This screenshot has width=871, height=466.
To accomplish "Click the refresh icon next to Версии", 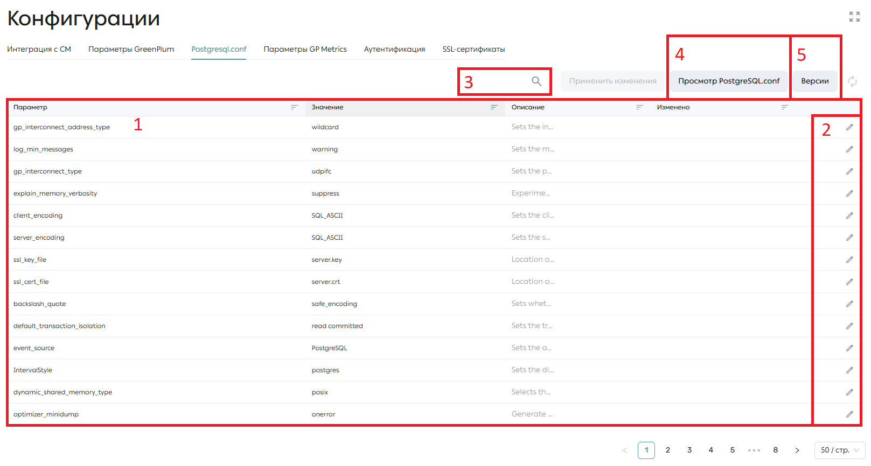I will (852, 81).
